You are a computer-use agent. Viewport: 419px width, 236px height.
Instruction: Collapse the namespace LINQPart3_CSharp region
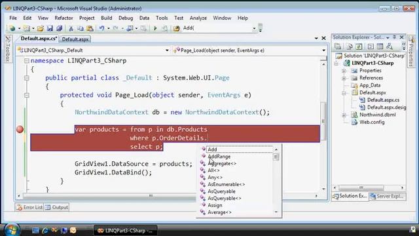click(x=26, y=61)
